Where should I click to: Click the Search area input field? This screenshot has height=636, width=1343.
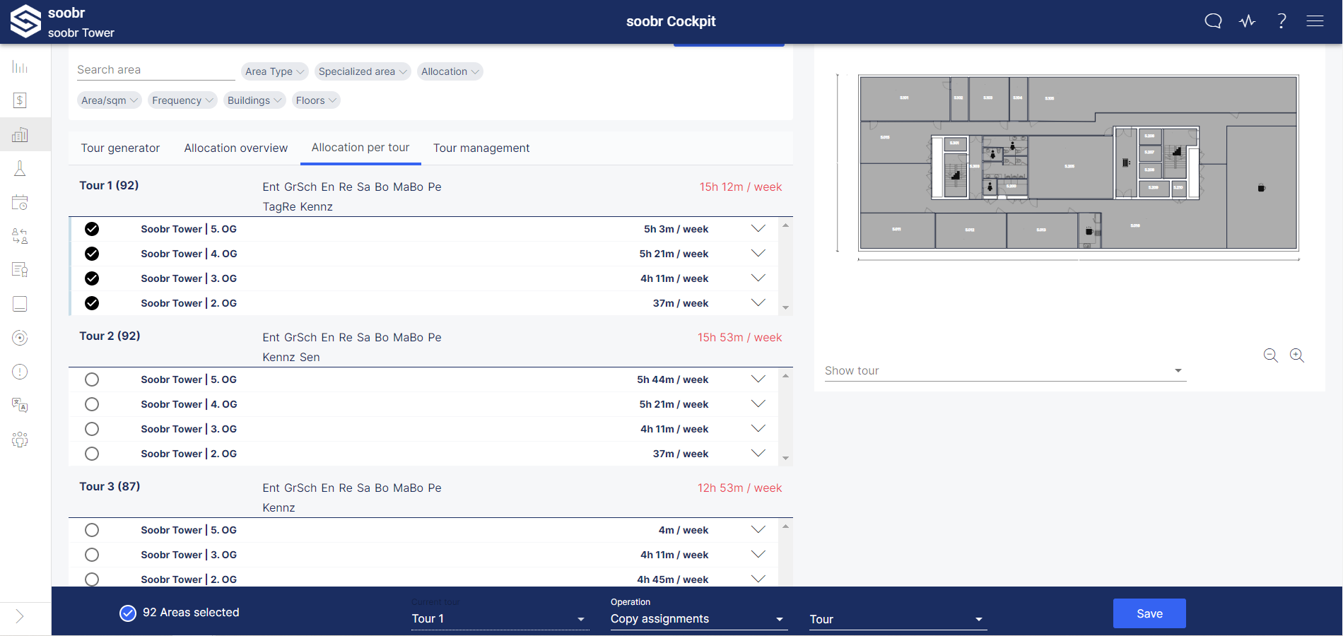tap(156, 69)
